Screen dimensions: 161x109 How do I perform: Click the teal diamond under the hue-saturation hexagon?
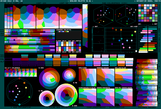(20, 104)
